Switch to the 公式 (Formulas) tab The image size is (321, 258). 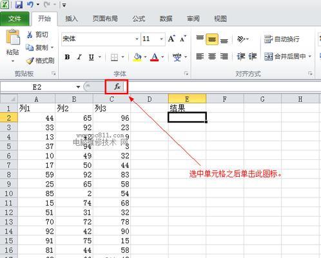(139, 19)
